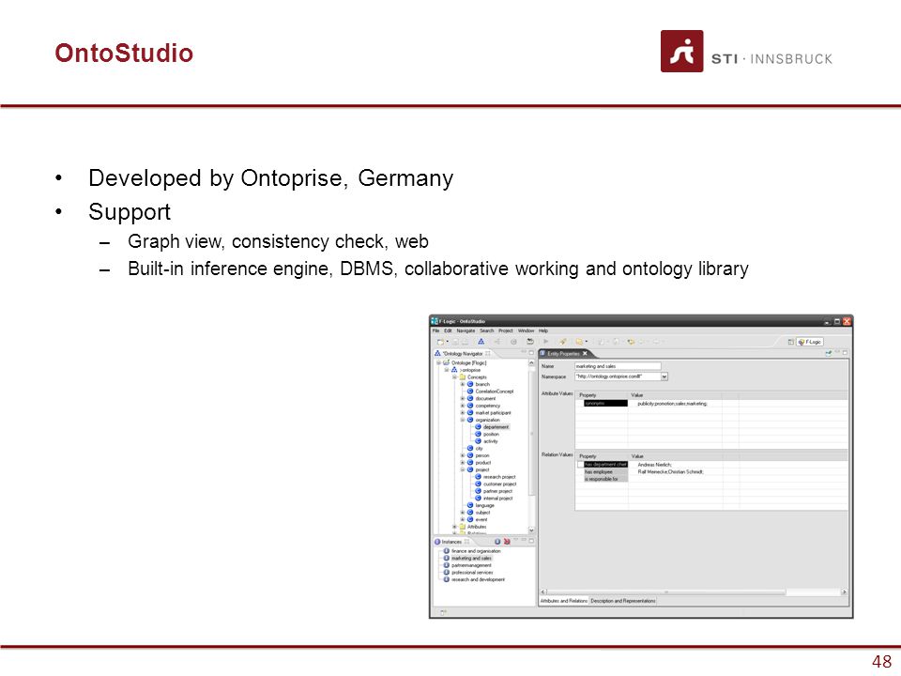Click the Ontology Navigator scroll-down arrow
Screen dimensions: 901x676
click(x=531, y=530)
